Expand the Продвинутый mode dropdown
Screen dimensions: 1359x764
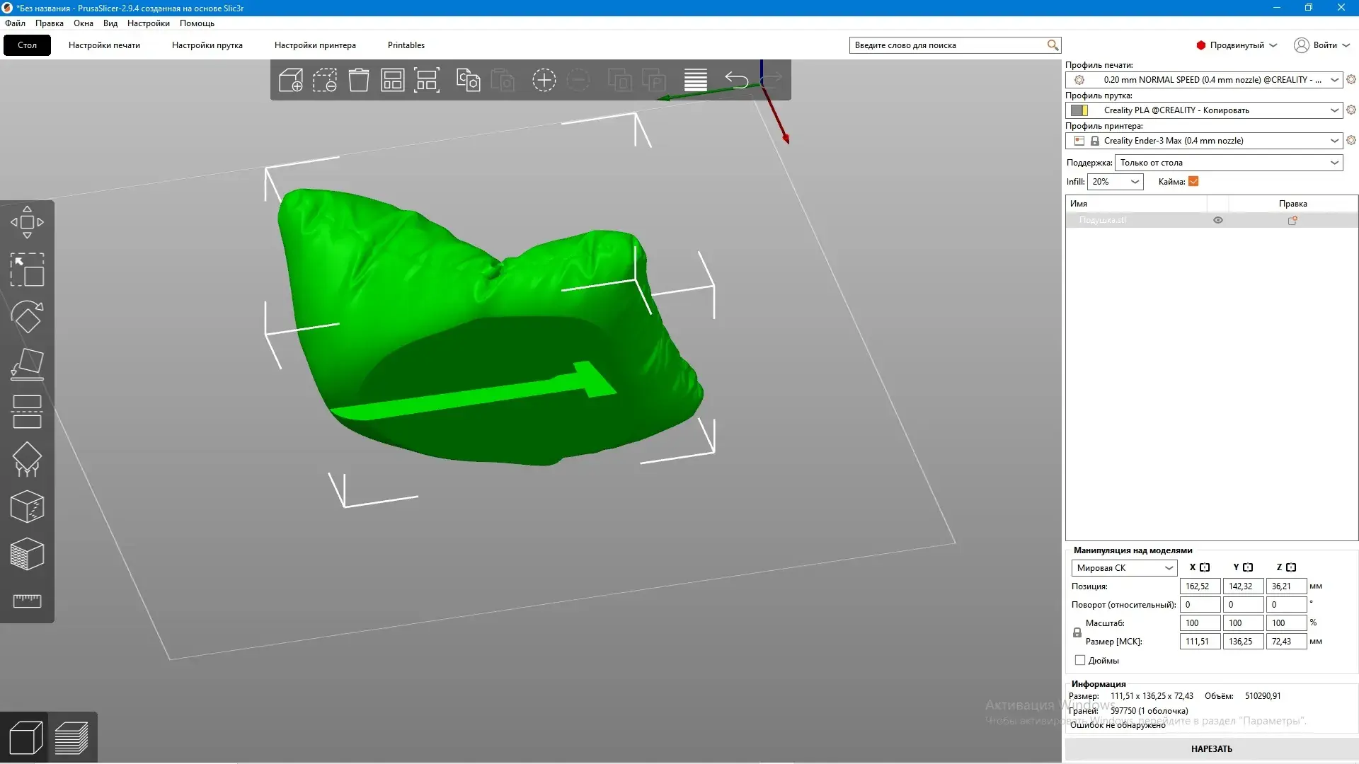[x=1237, y=45]
